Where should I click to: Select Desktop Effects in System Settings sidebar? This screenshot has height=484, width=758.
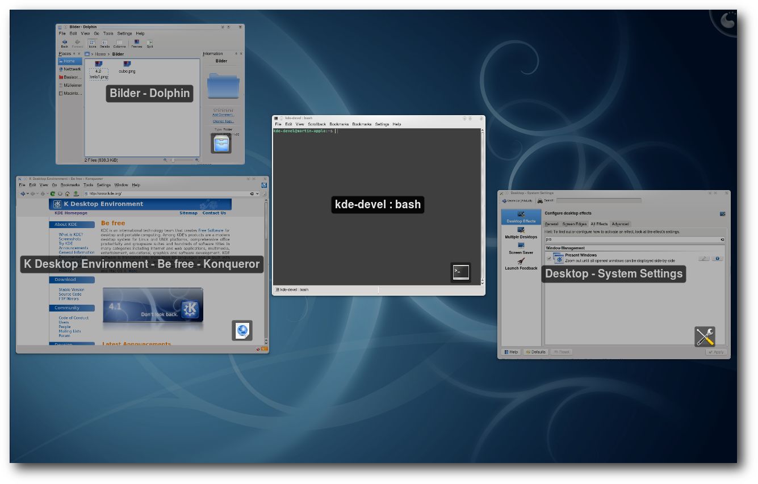point(521,217)
